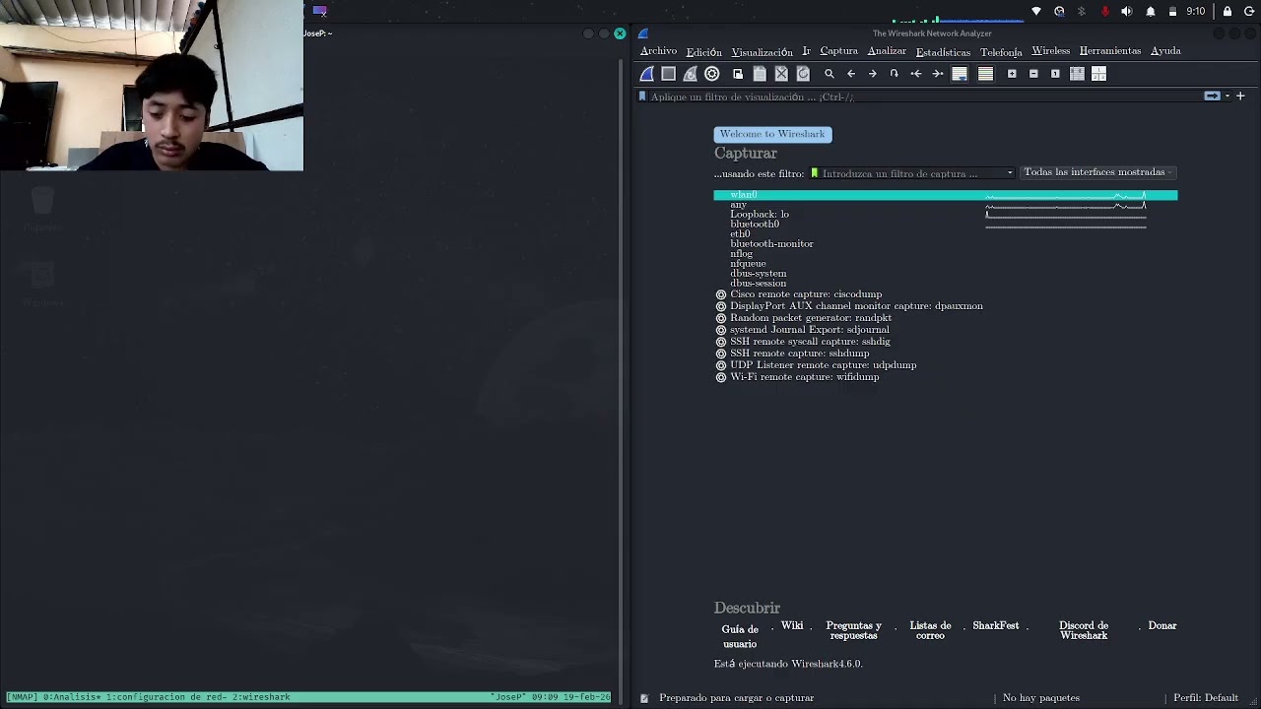Open capture options gear icon

(712, 74)
